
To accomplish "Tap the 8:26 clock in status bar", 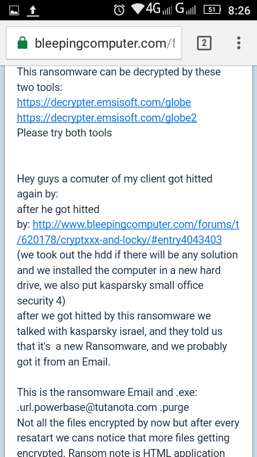I will [239, 11].
